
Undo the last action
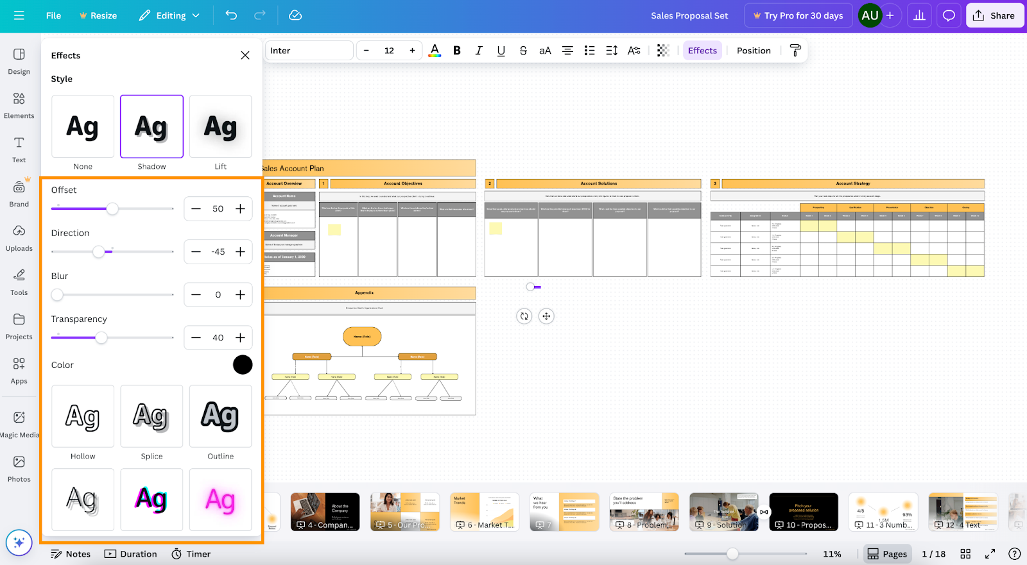[231, 15]
